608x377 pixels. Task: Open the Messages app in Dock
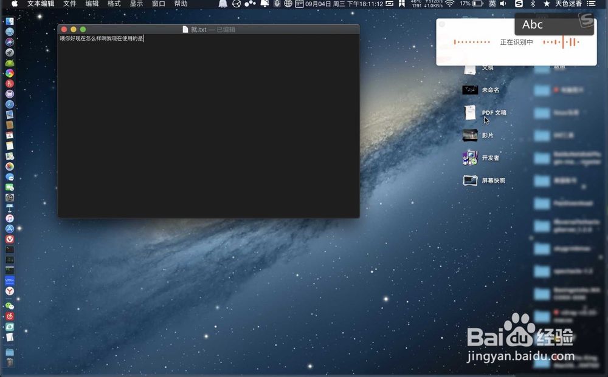pos(10,177)
